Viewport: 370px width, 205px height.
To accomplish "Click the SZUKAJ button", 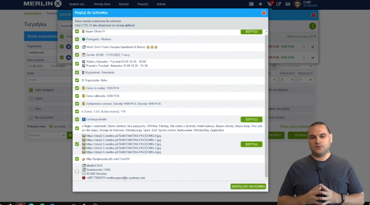I will tap(300, 135).
